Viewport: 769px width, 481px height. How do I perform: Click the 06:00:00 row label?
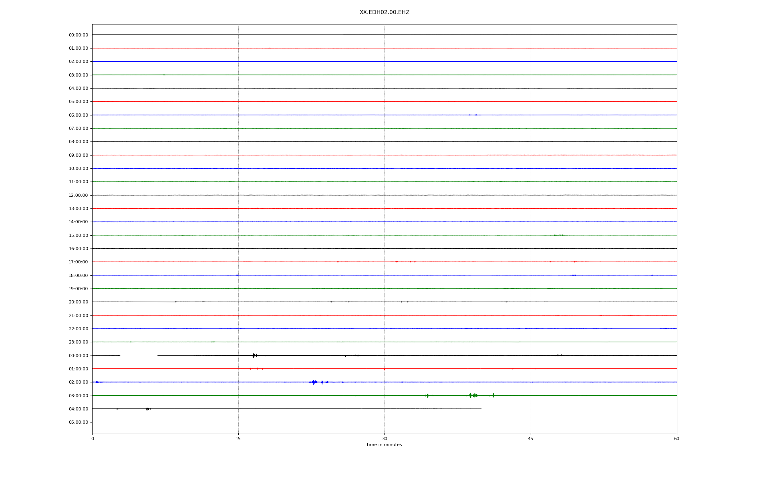(x=78, y=115)
